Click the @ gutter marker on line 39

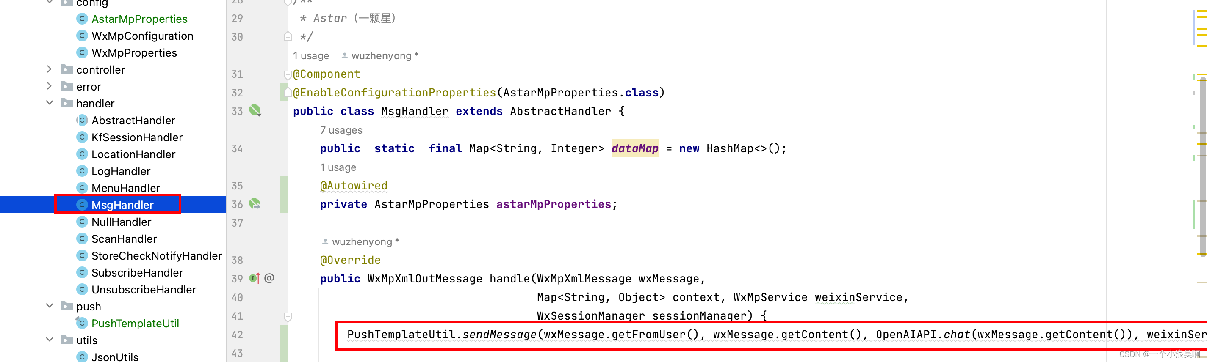coord(269,278)
